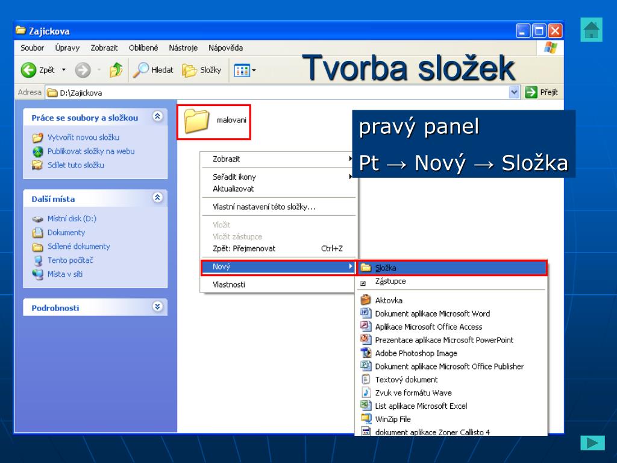Click the Aktovka briefcase icon
617x463 pixels.
366,300
